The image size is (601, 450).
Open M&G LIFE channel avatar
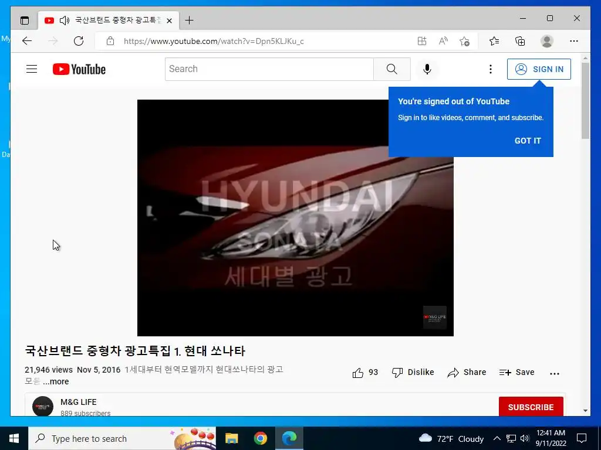click(42, 406)
